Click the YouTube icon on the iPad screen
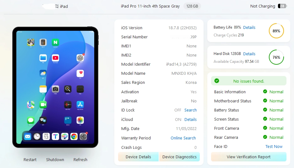 pos(55,58)
